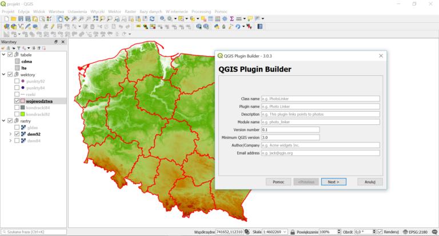Viewport: 439px width, 236px height.
Task: Open the blue help book icon
Action: point(260,27)
